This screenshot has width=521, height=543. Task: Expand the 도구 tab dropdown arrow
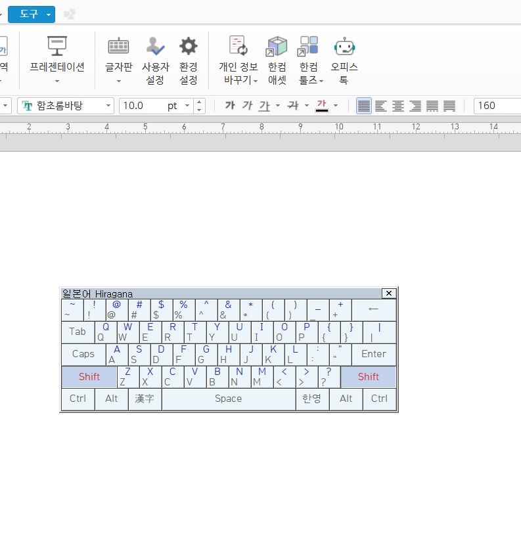coord(49,14)
